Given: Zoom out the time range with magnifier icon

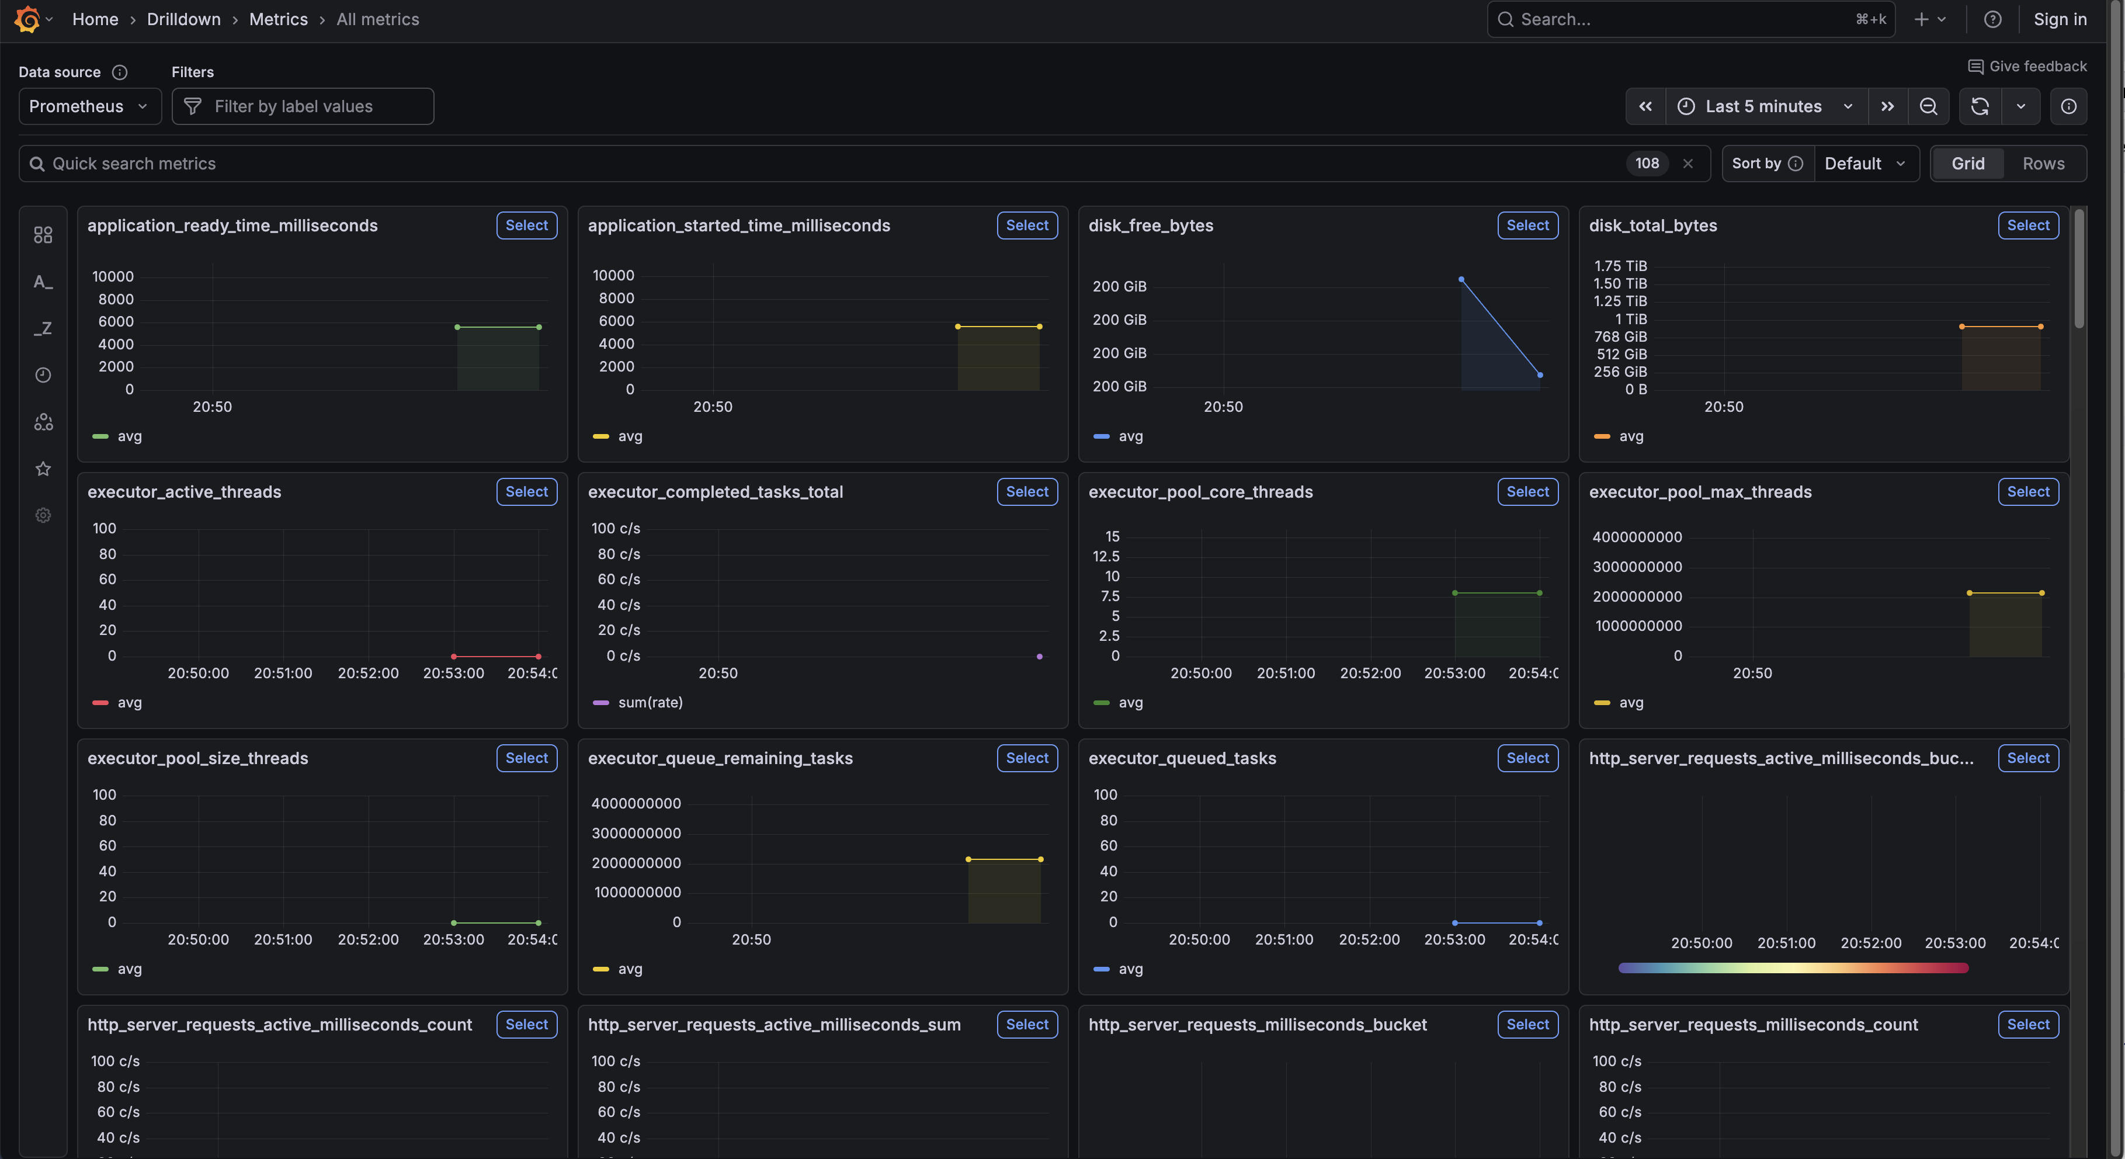Looking at the screenshot, I should click(x=1929, y=106).
